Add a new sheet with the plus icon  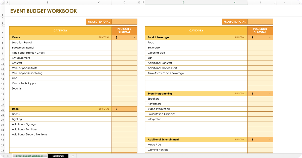73,156
